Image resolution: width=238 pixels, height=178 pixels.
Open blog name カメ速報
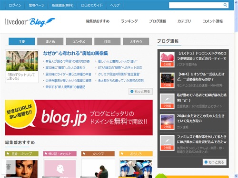click(183, 127)
